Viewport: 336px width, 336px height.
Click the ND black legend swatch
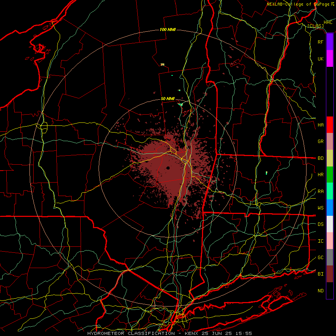330,290
